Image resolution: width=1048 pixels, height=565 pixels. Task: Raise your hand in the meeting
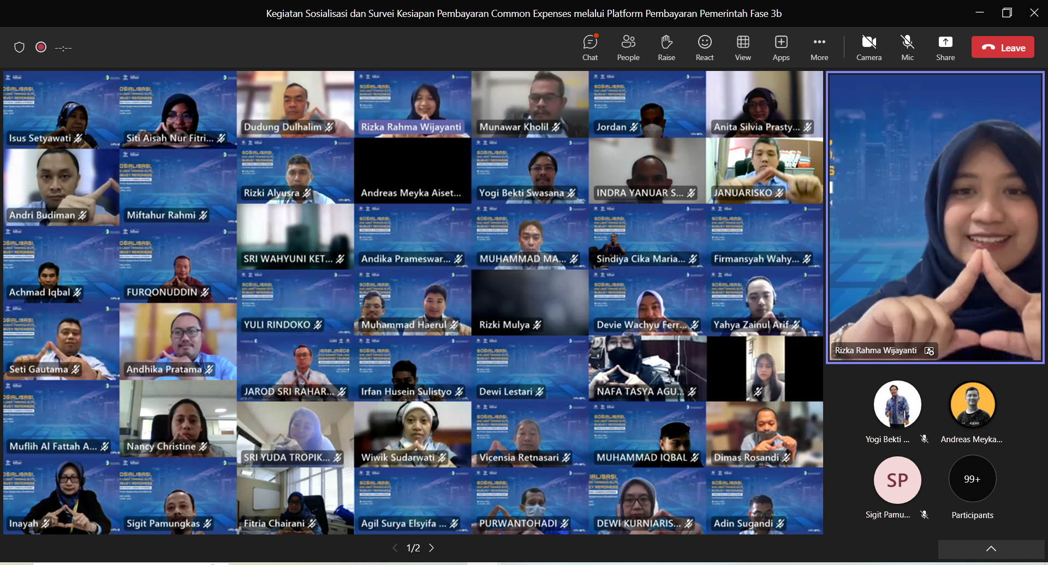click(666, 47)
